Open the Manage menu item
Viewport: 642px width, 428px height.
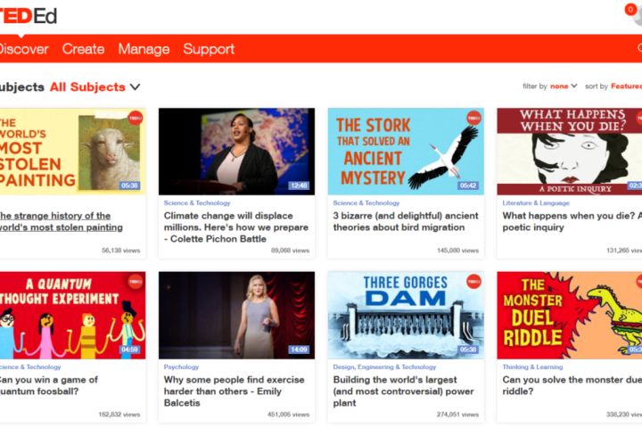coord(144,49)
